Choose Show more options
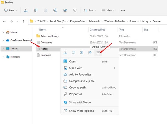Viewport: 167px width, 124px height. [90, 111]
